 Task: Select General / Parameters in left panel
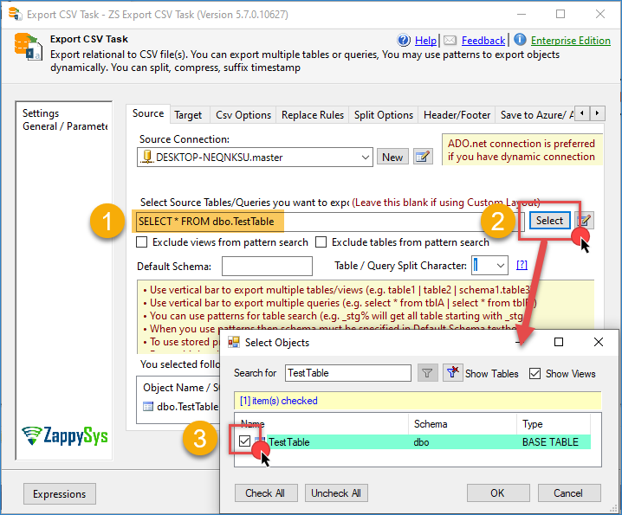pyautogui.click(x=65, y=126)
